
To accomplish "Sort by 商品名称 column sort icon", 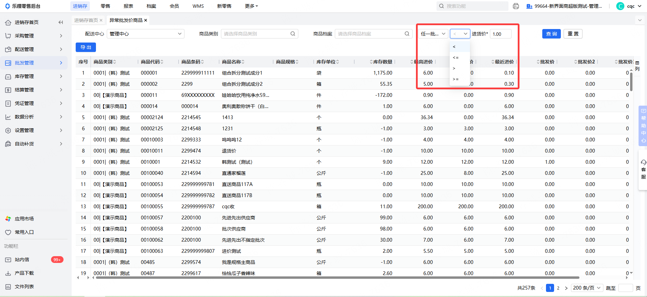I will pos(243,62).
